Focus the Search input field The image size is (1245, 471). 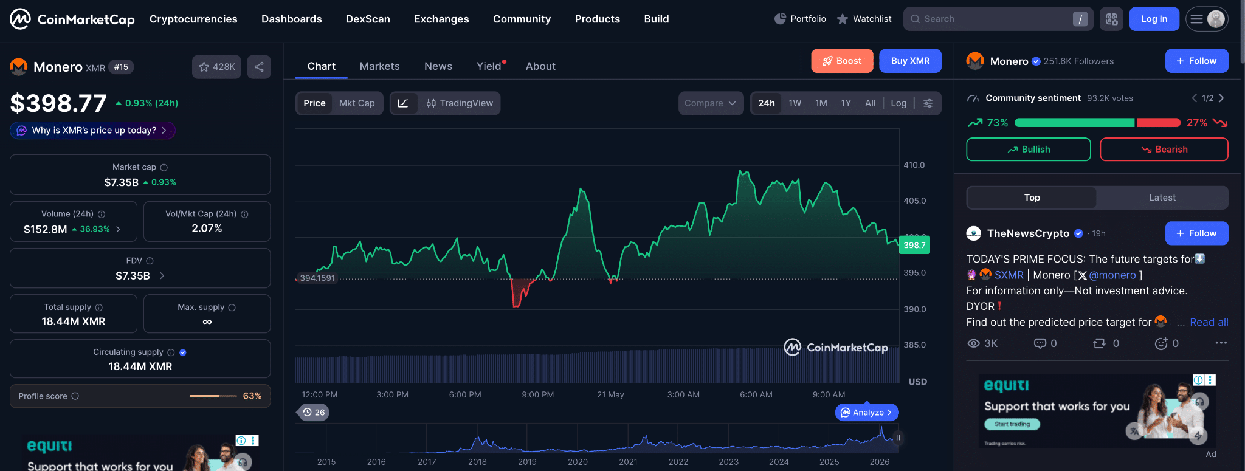[x=998, y=19]
